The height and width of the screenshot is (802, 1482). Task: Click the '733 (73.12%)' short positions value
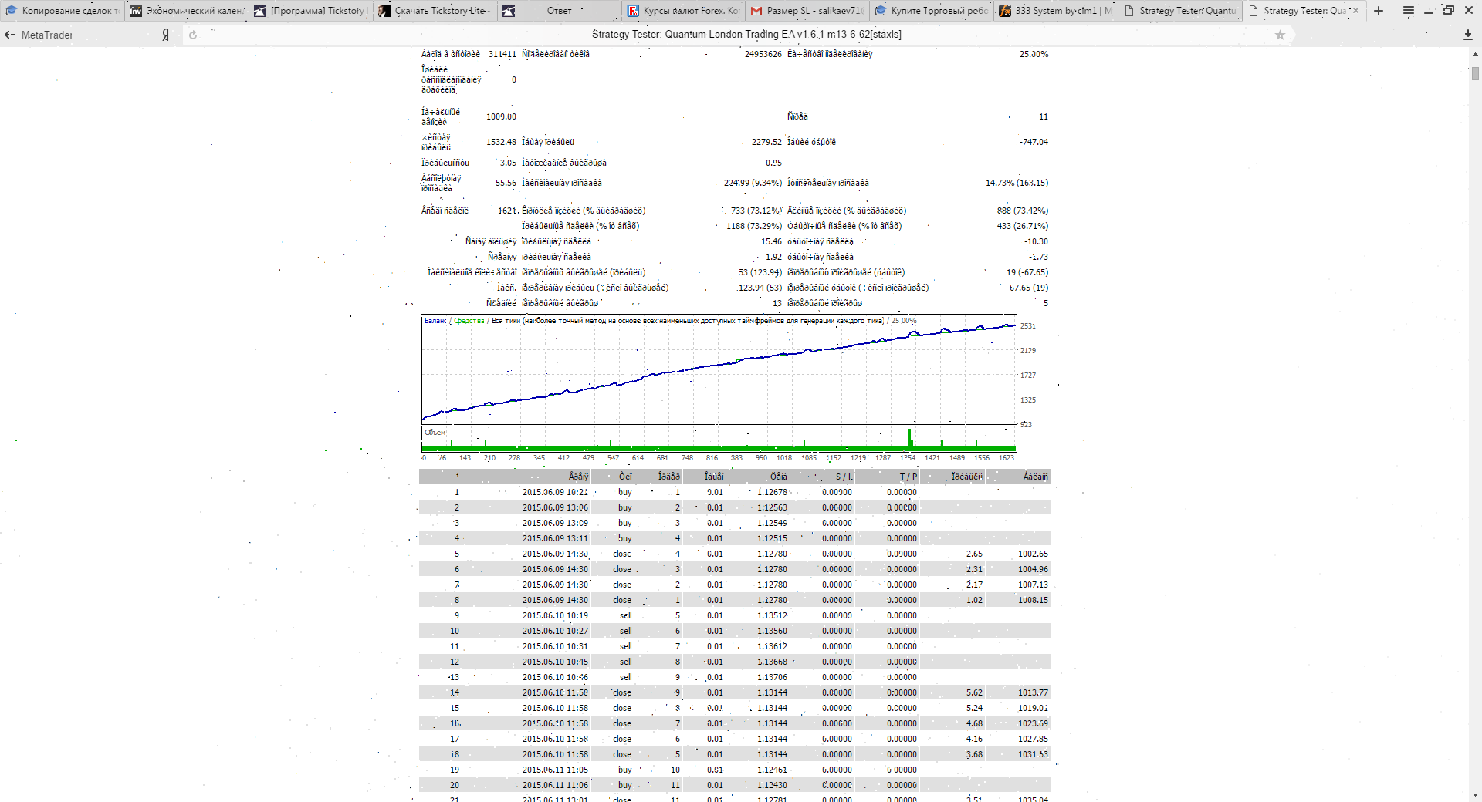(x=756, y=211)
